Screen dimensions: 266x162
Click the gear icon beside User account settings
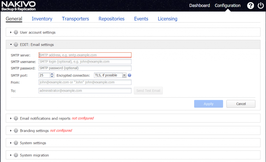pyautogui.click(x=16, y=32)
